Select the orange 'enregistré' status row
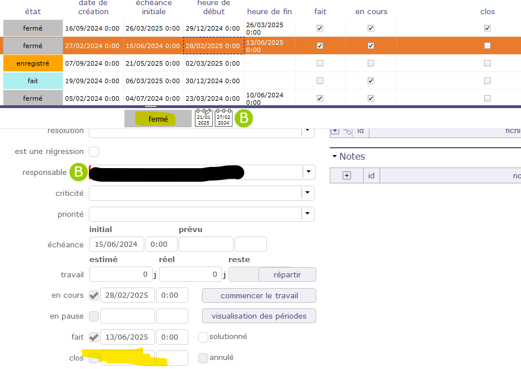 33,63
